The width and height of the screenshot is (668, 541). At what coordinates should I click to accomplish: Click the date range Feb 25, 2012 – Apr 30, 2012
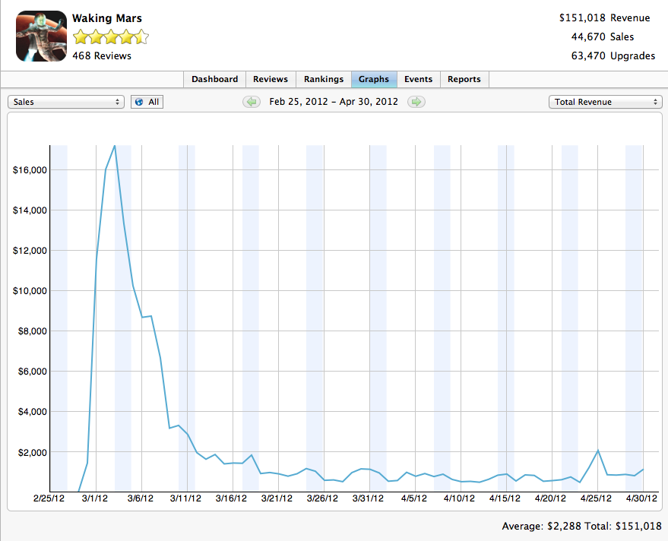click(x=334, y=102)
